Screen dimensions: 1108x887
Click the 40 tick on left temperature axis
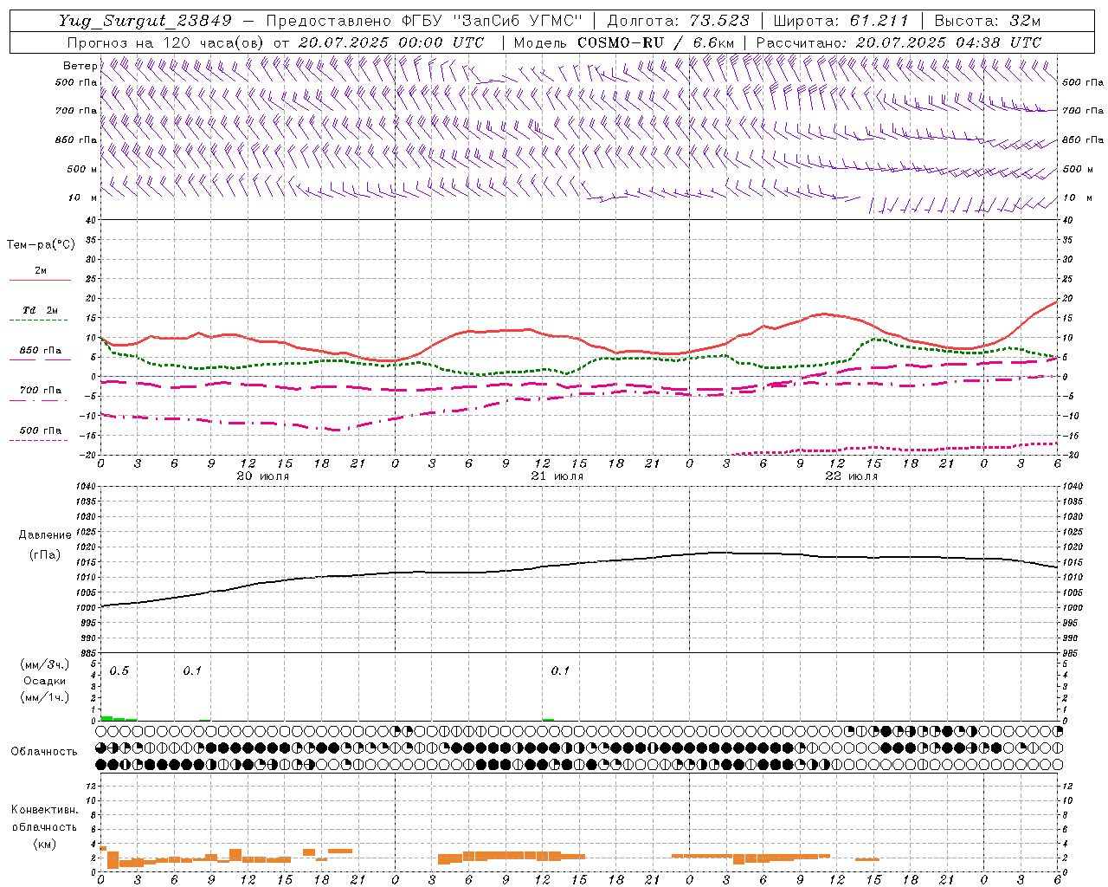(91, 220)
